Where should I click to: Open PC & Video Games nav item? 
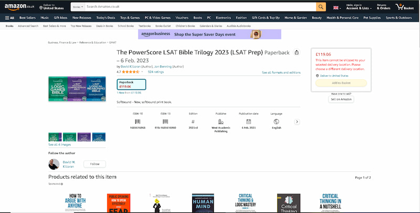pyautogui.click(x=157, y=18)
